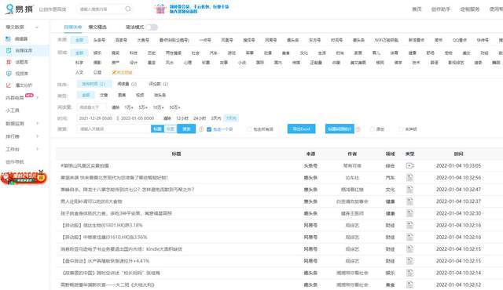Click the keyword search input field
Image resolution: width=503 pixels, height=290 pixels.
pyautogui.click(x=113, y=129)
